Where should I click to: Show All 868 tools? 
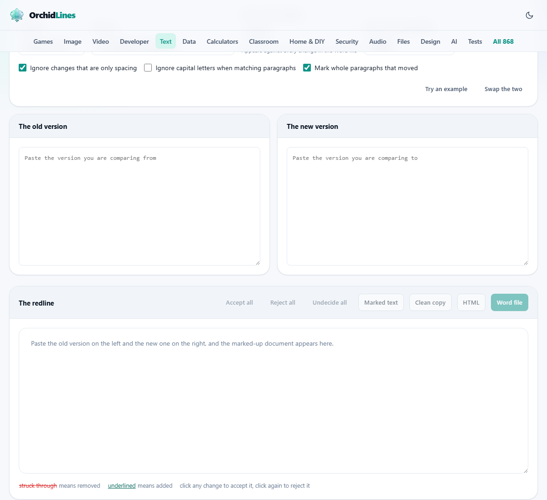(x=503, y=41)
